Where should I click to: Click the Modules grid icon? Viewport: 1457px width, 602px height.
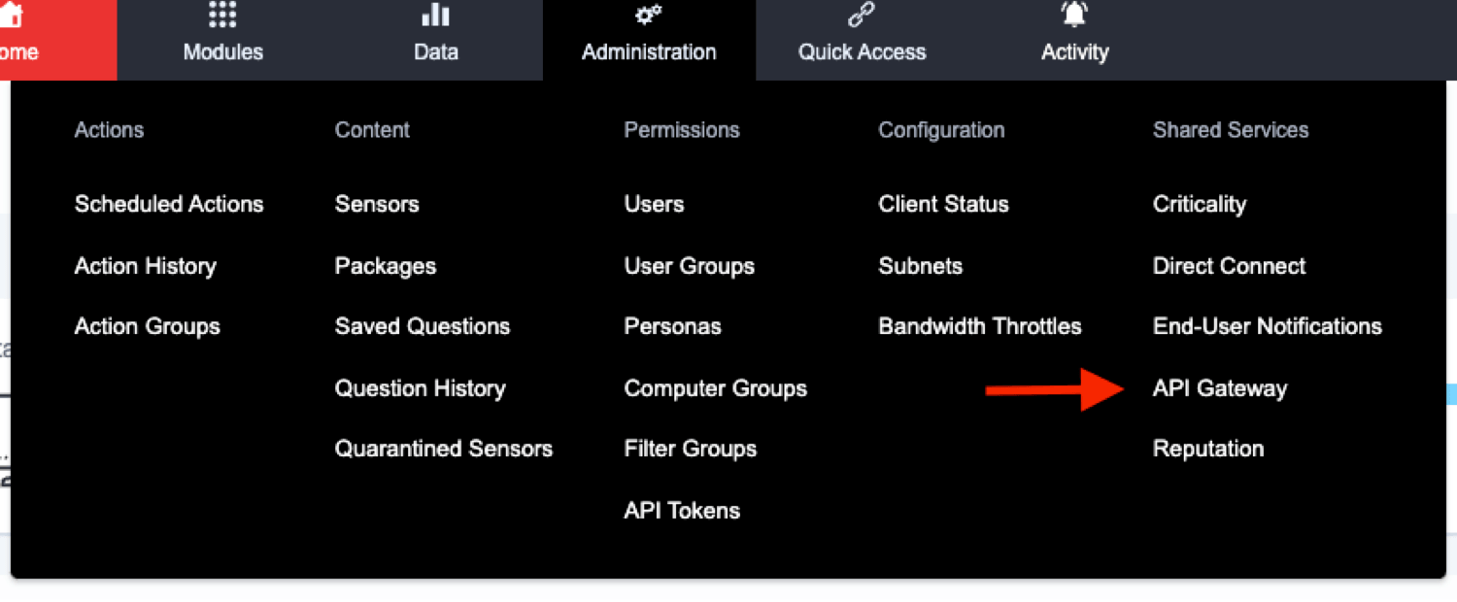222,15
